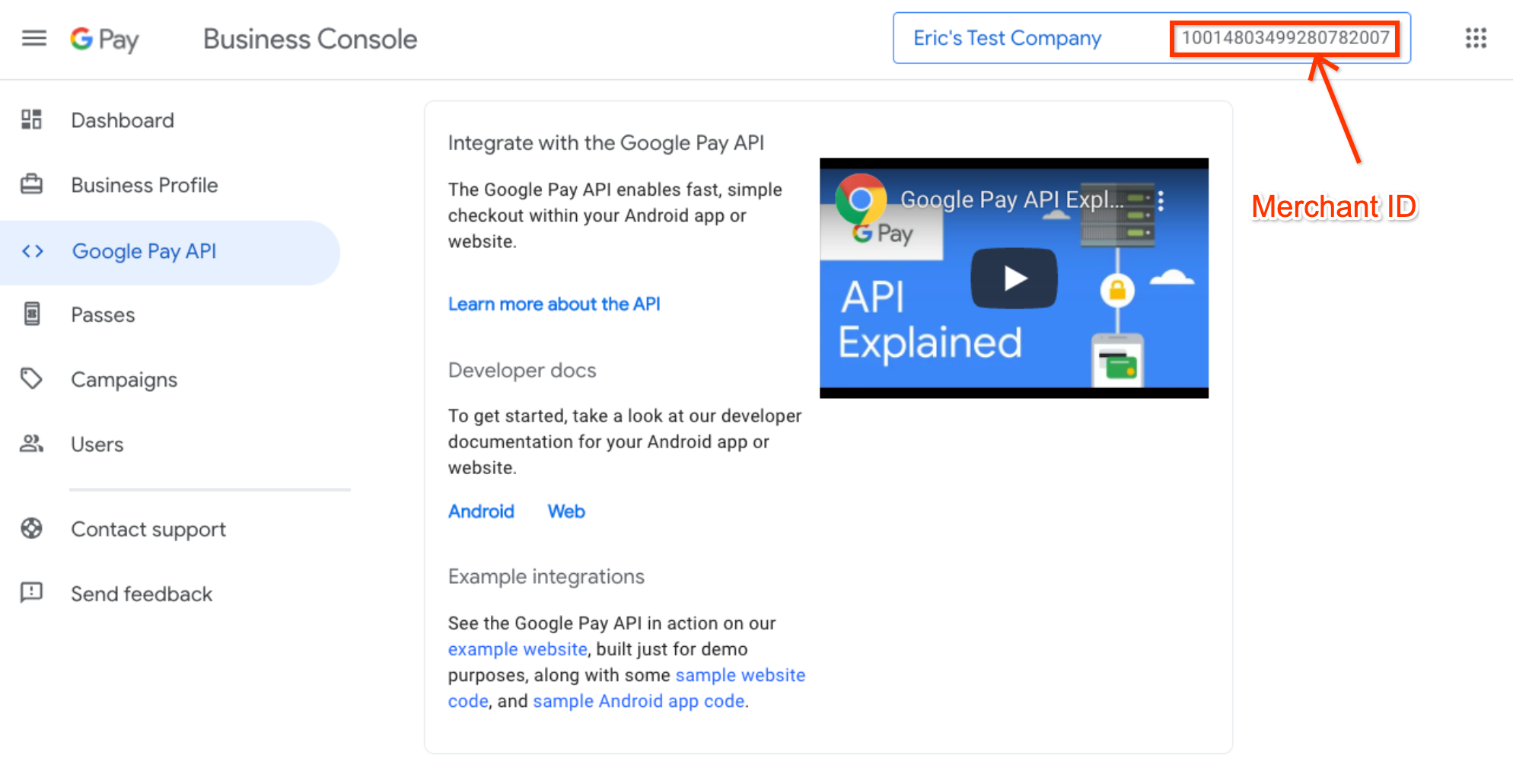
Task: Open video options three-dot menu
Action: [x=1161, y=200]
